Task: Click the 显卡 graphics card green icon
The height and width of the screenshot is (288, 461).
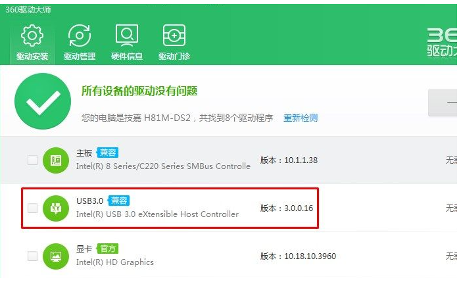Action: pyautogui.click(x=56, y=256)
